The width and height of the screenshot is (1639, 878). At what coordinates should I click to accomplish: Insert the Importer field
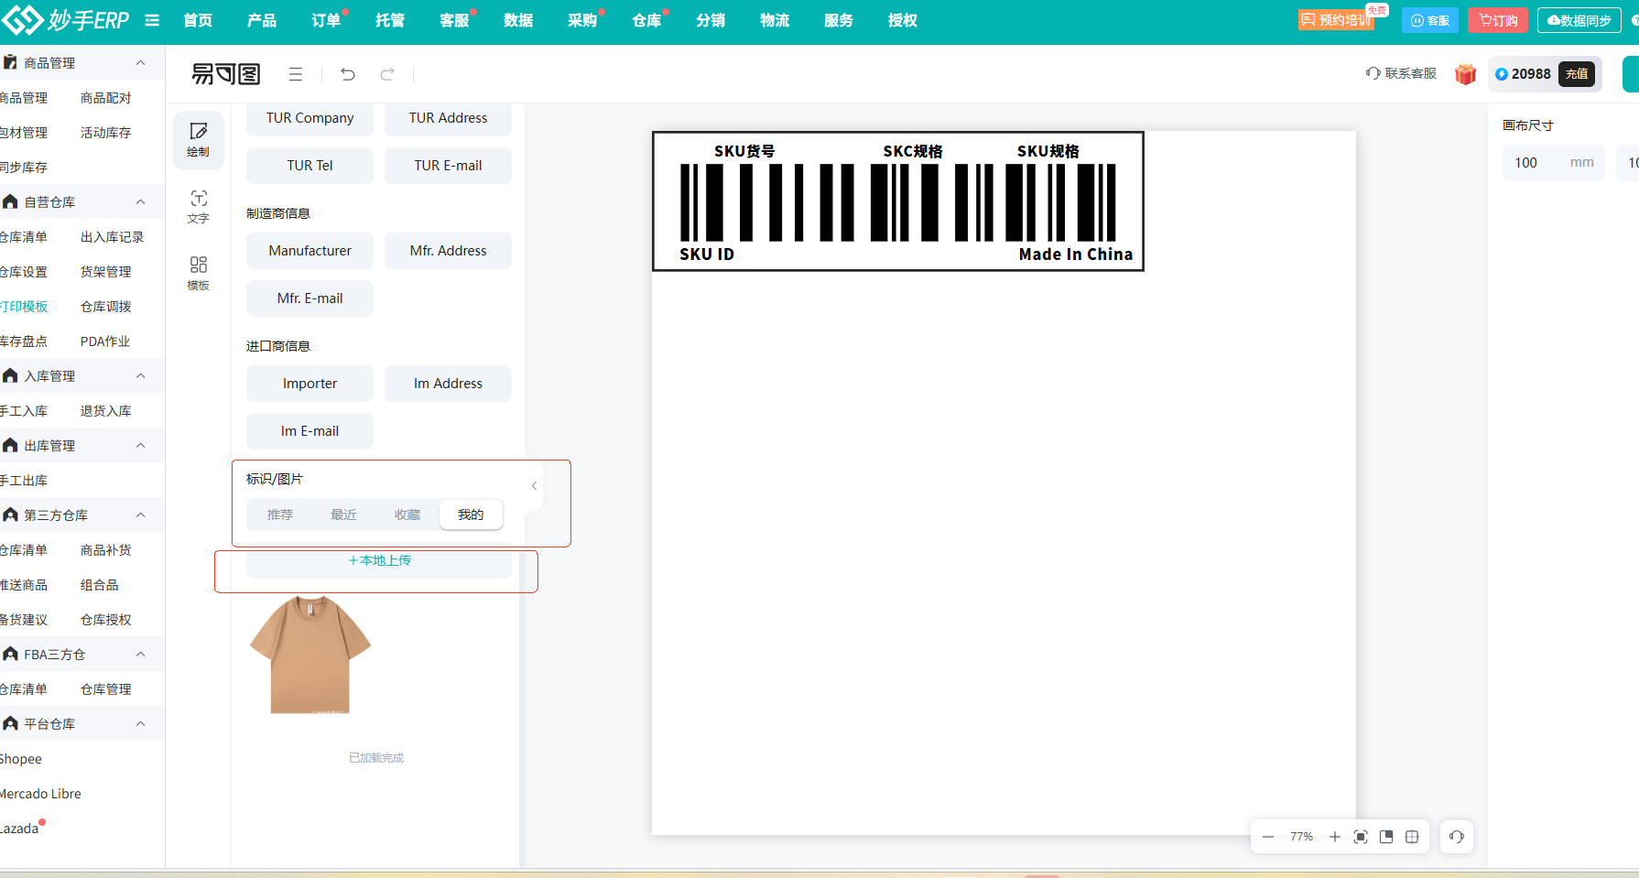(x=309, y=384)
